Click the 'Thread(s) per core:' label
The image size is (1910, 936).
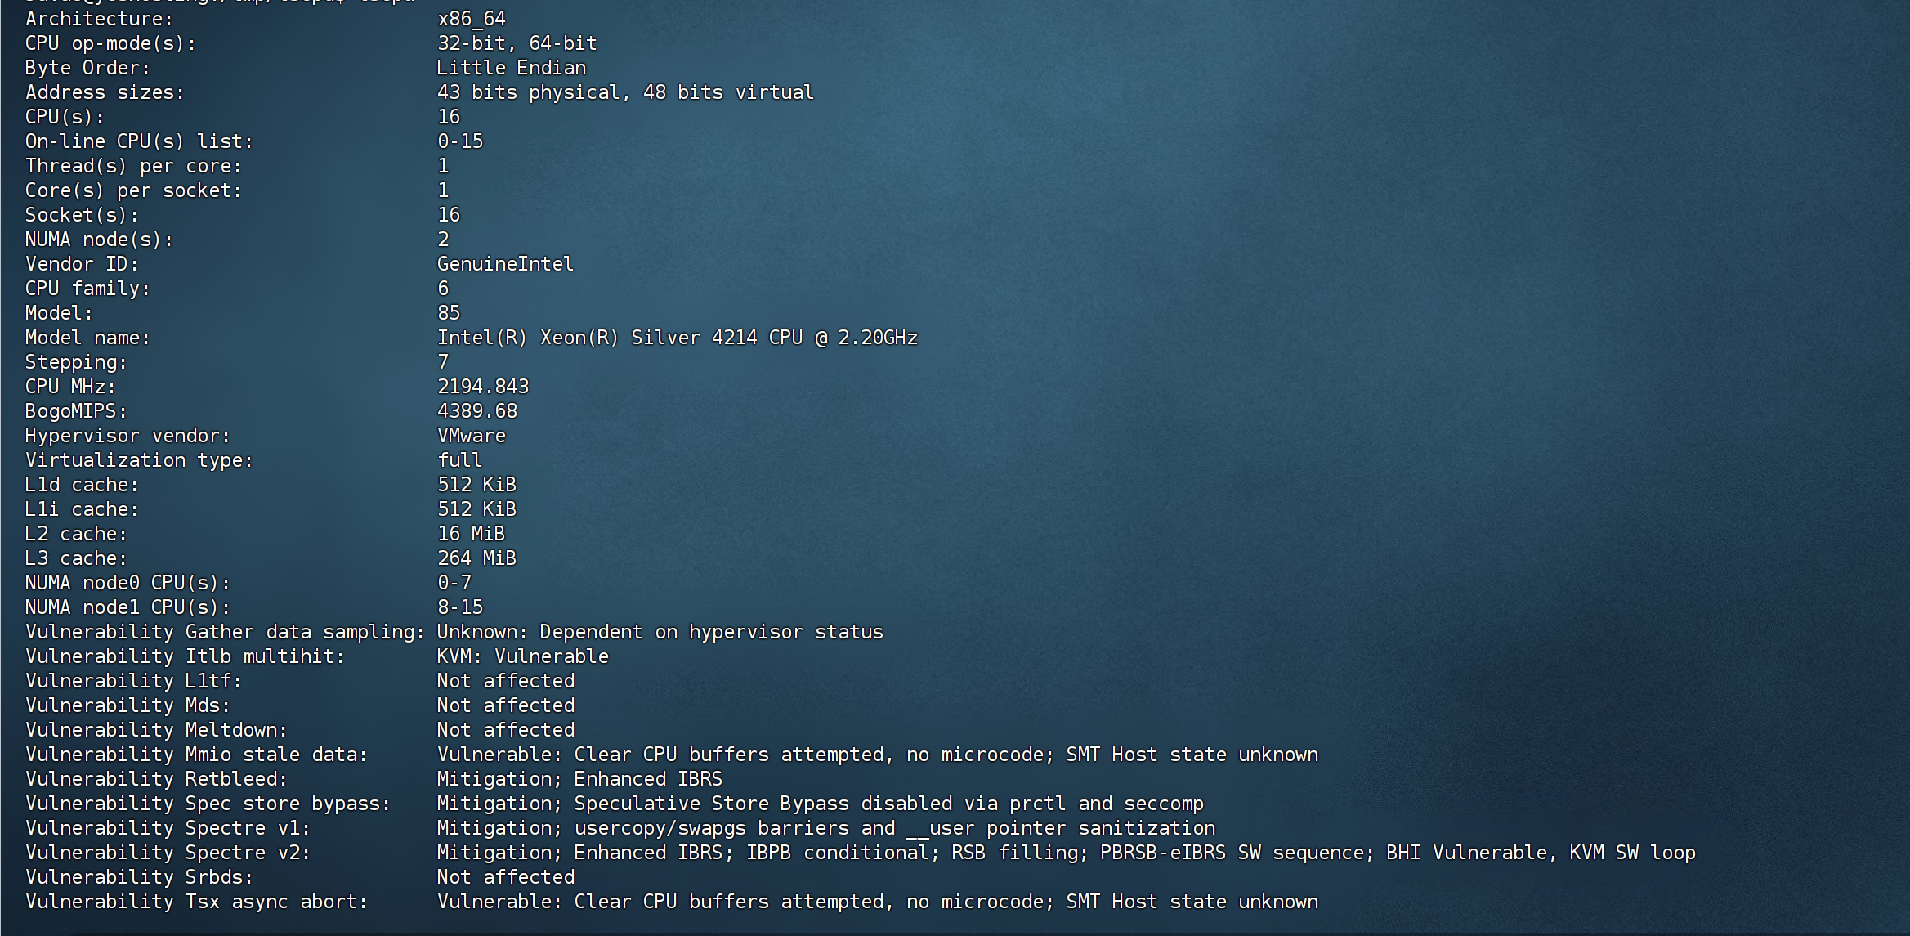tap(133, 166)
